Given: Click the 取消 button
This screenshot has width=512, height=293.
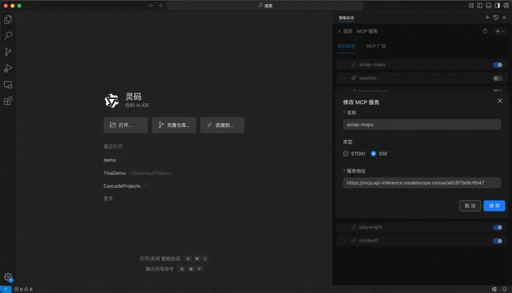Looking at the screenshot, I should (470, 206).
